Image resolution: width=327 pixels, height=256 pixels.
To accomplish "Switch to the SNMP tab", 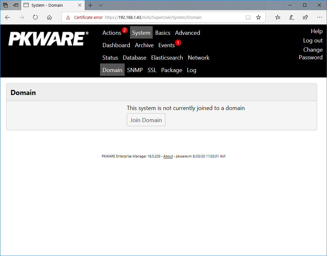I will pyautogui.click(x=135, y=70).
